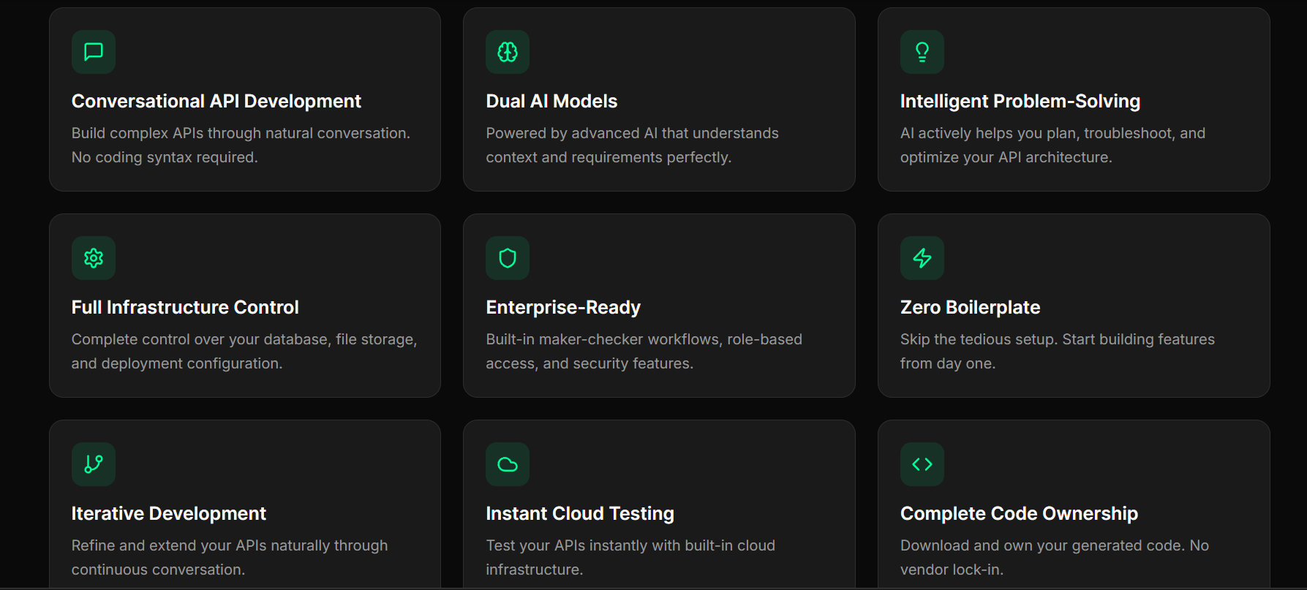This screenshot has height=590, width=1307.
Task: Click the brain icon for Dual AI Models
Action: [x=508, y=52]
